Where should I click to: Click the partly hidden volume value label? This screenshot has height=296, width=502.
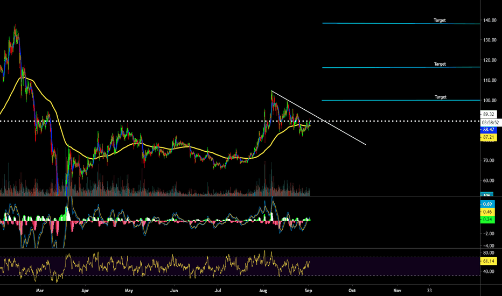pyautogui.click(x=486, y=194)
